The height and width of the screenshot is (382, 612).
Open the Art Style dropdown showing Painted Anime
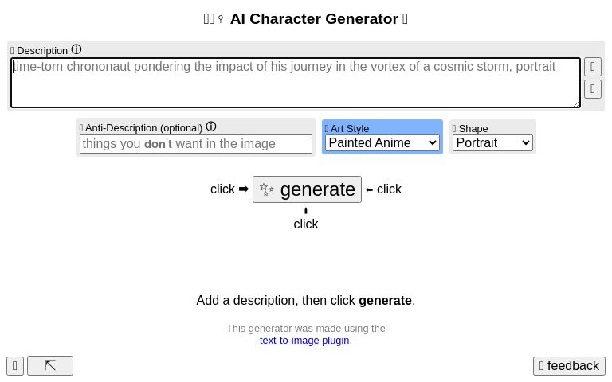click(382, 143)
